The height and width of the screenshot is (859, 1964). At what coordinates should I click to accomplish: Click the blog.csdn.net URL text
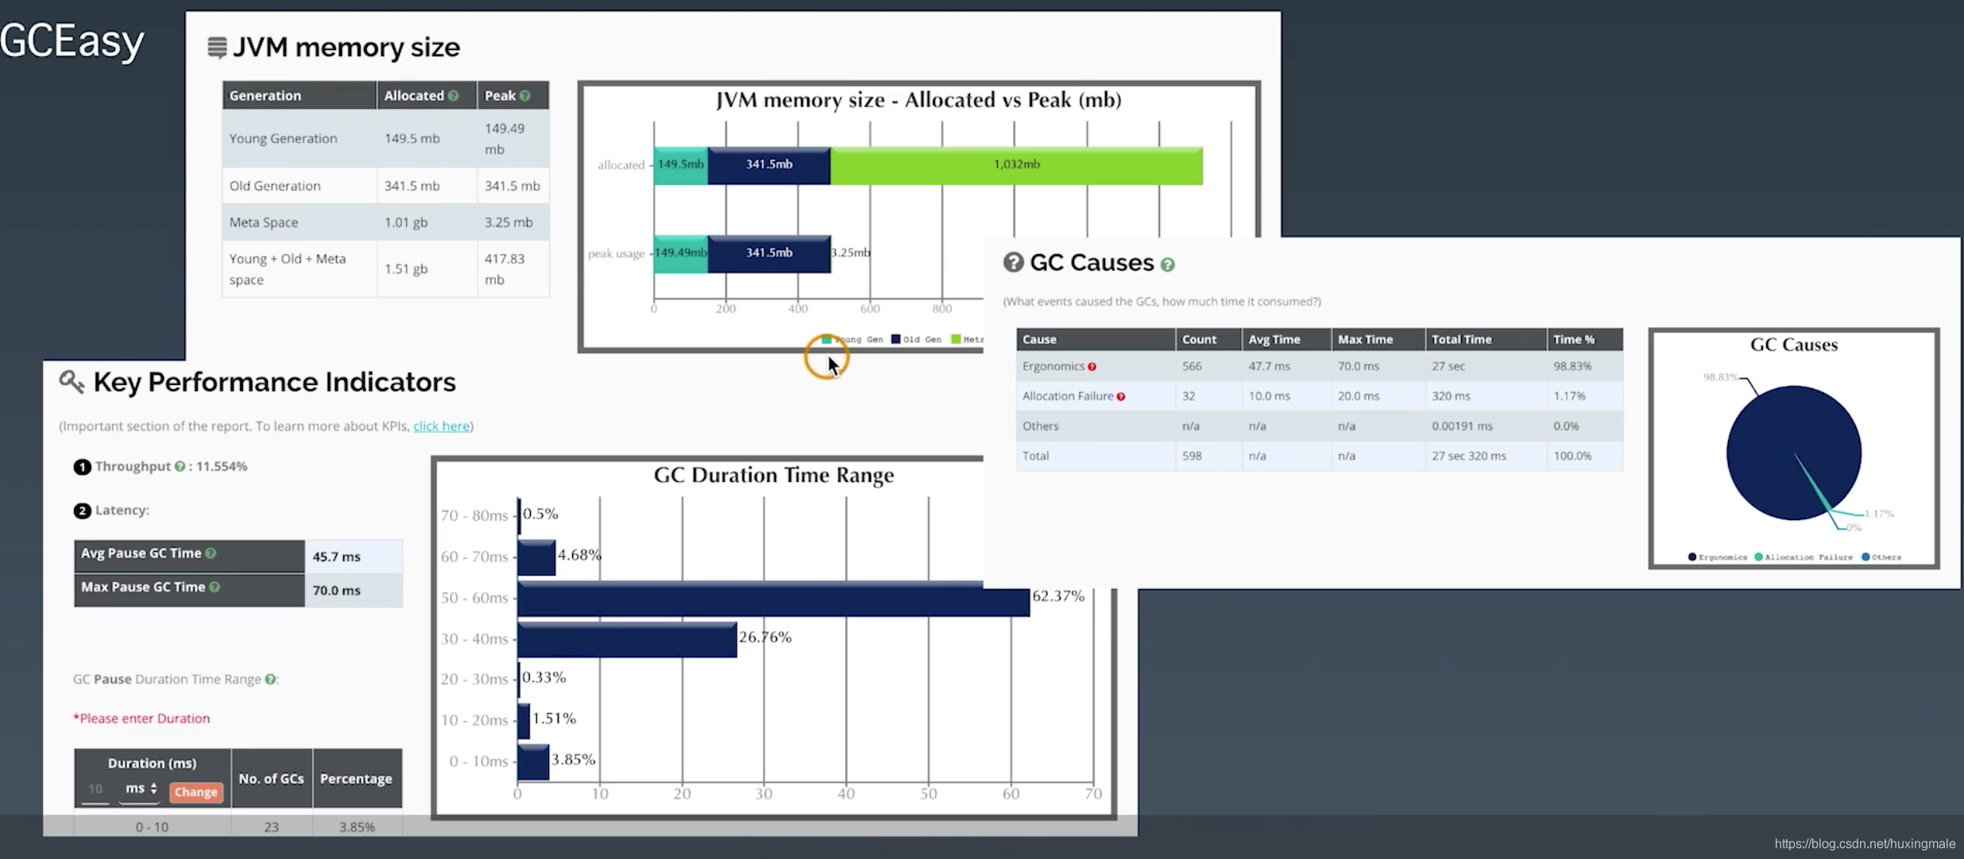(1865, 844)
